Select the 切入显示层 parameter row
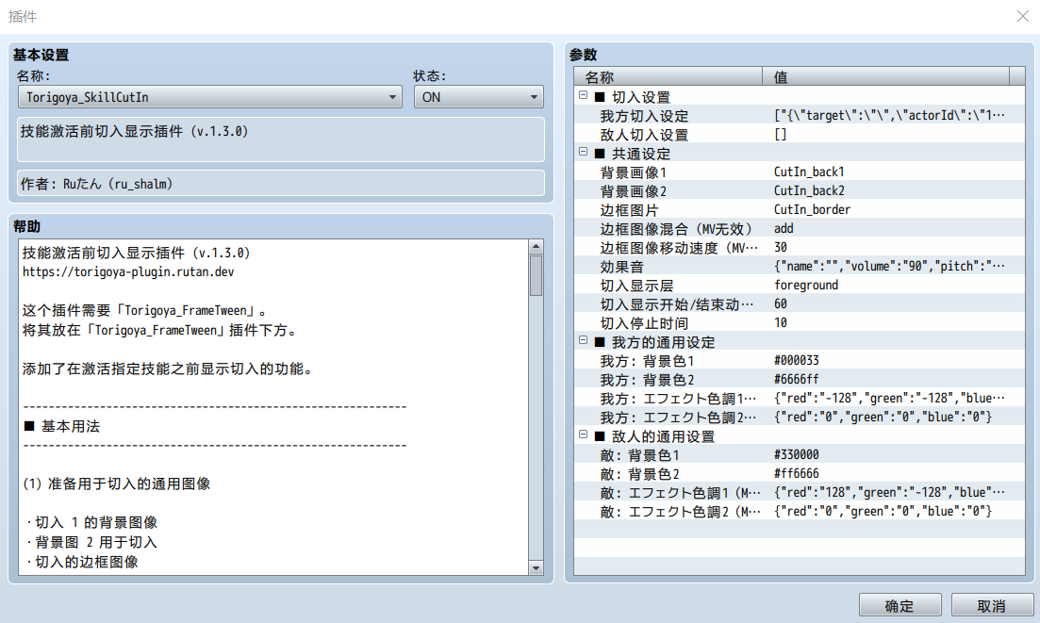Screen dimensions: 1040x623 800,286
